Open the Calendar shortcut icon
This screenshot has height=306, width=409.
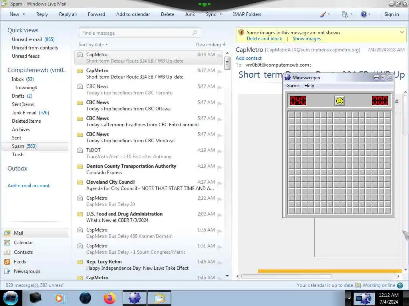7,243
